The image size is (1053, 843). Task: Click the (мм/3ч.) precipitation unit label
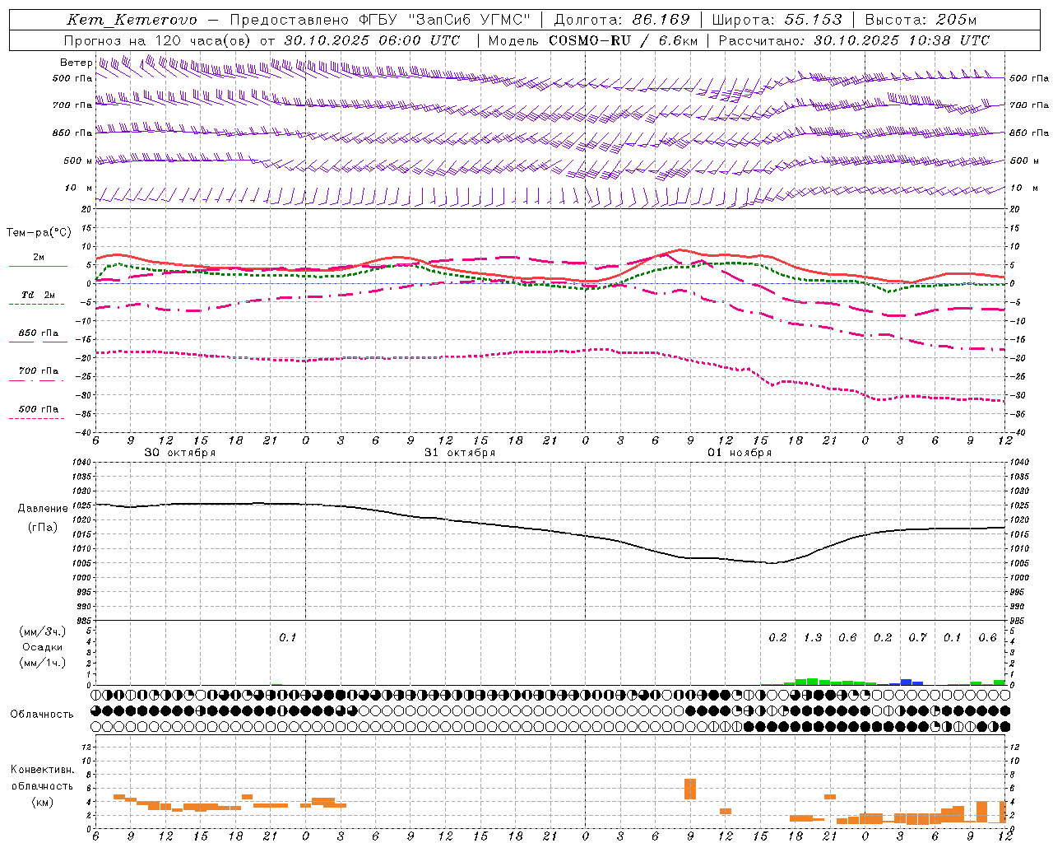coord(43,631)
